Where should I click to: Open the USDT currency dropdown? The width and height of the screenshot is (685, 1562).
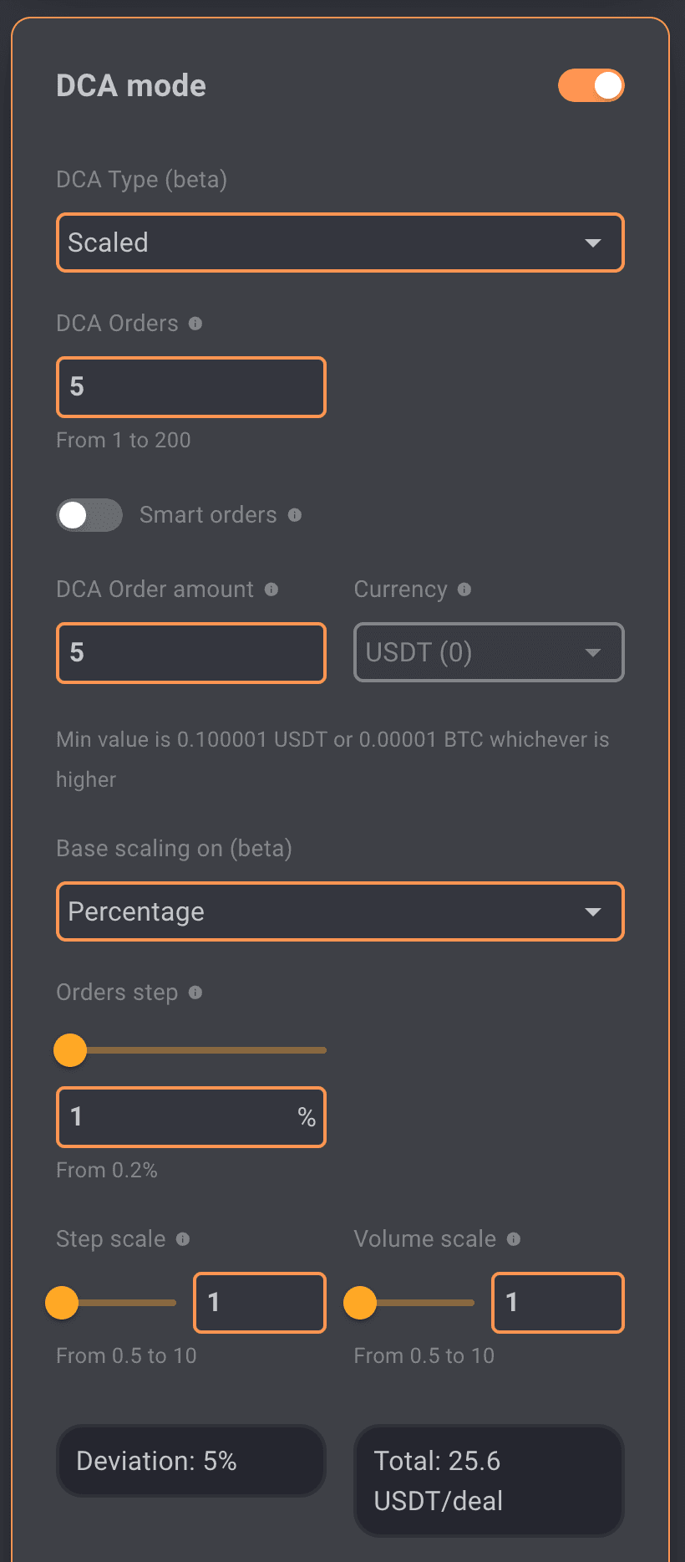coord(489,652)
